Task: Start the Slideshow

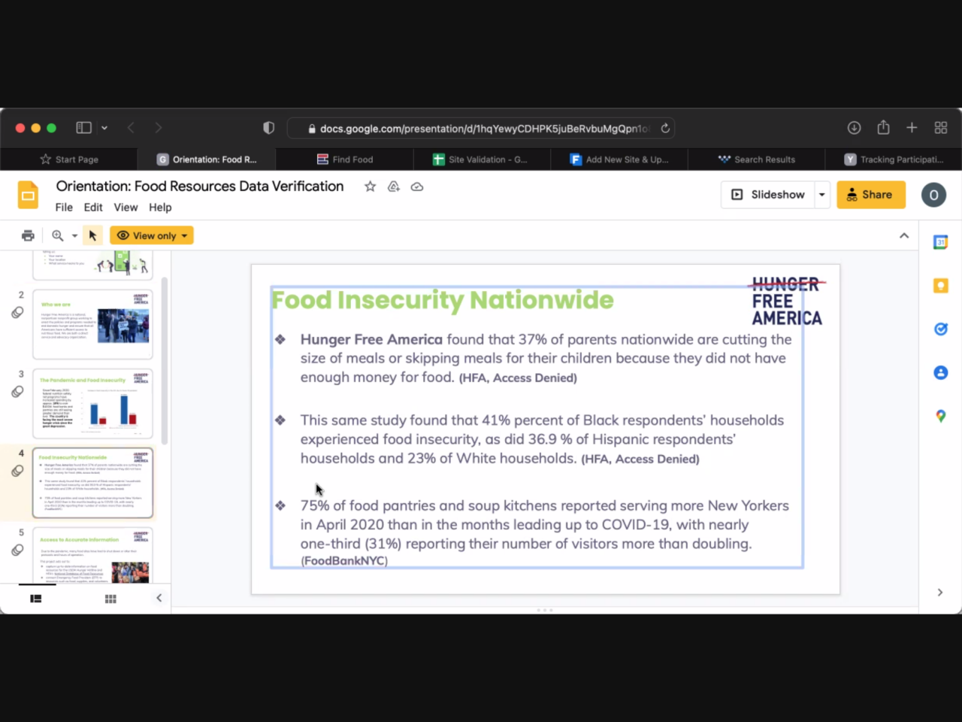Action: 768,195
